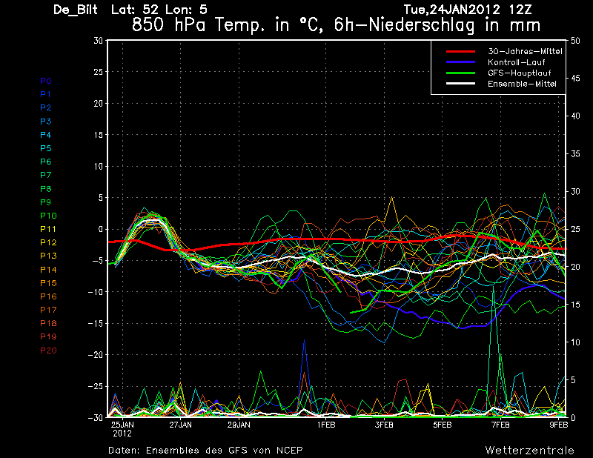Click the -15 value on temperature axis
Image resolution: width=593 pixels, height=458 pixels.
pyautogui.click(x=96, y=323)
